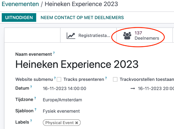Click help icon beside Labels
The height and width of the screenshot is (129, 174).
coord(31,121)
